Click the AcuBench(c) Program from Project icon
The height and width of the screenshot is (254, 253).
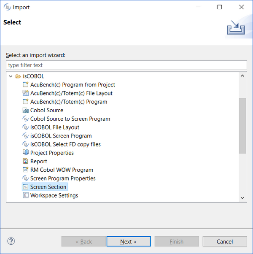coord(25,84)
